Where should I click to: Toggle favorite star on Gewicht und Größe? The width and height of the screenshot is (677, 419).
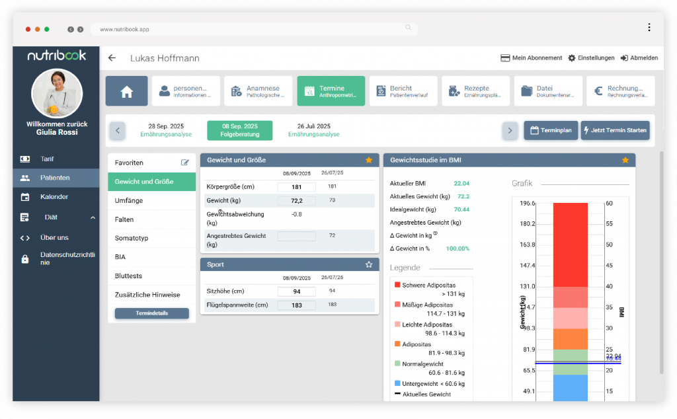point(369,160)
